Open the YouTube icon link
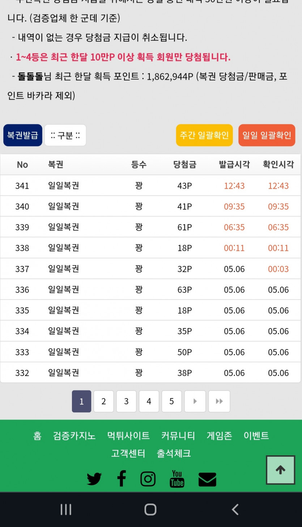 pos(177,479)
